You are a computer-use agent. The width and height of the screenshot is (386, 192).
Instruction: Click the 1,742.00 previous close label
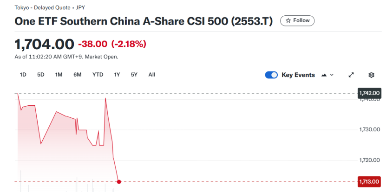[369, 93]
